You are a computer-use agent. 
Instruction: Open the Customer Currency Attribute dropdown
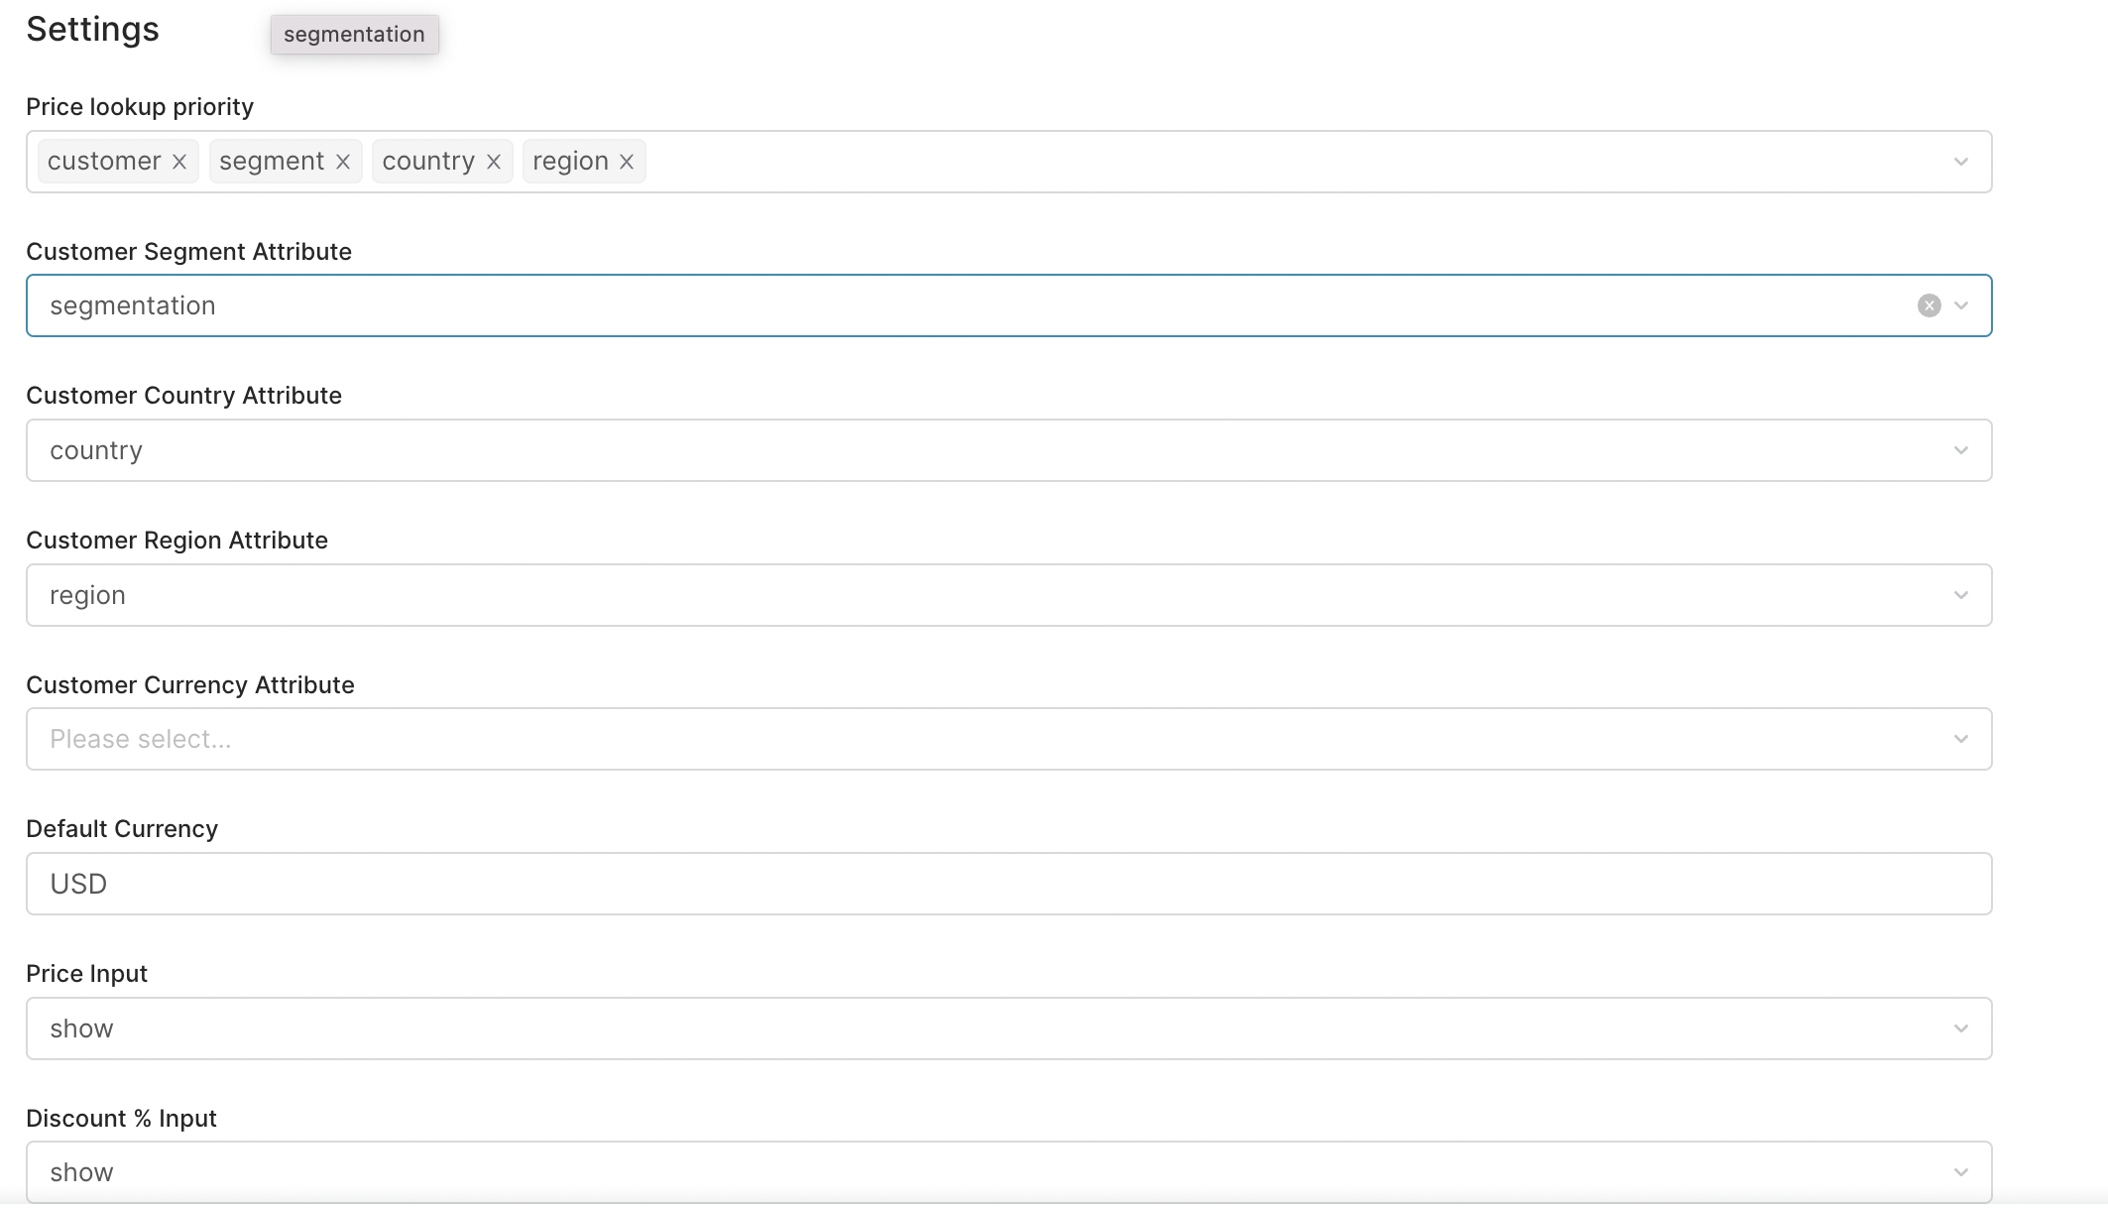click(1960, 739)
